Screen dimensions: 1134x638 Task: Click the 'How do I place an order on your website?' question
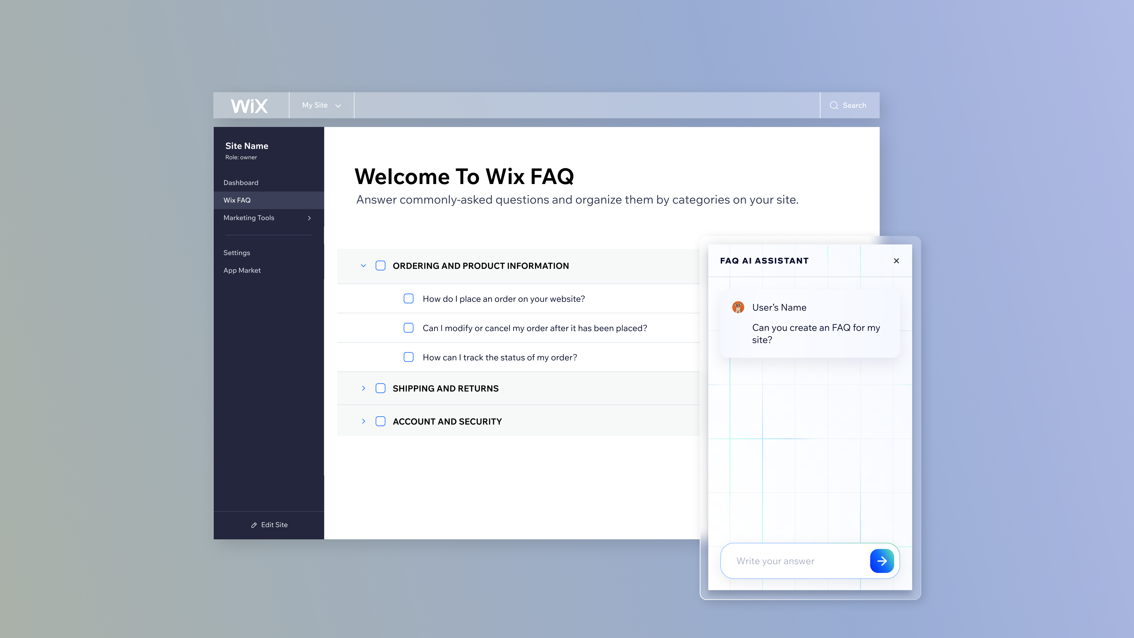[504, 299]
